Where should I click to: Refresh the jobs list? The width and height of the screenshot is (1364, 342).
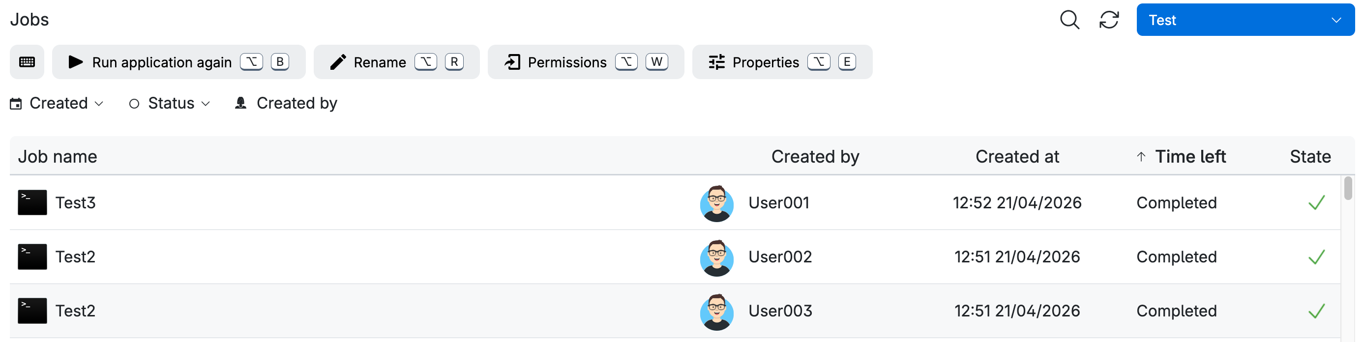point(1109,20)
